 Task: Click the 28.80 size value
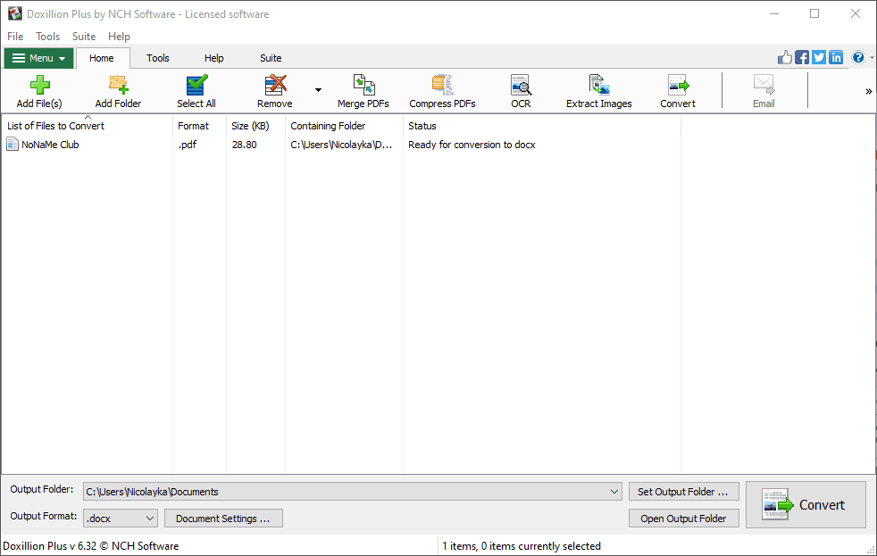245,145
